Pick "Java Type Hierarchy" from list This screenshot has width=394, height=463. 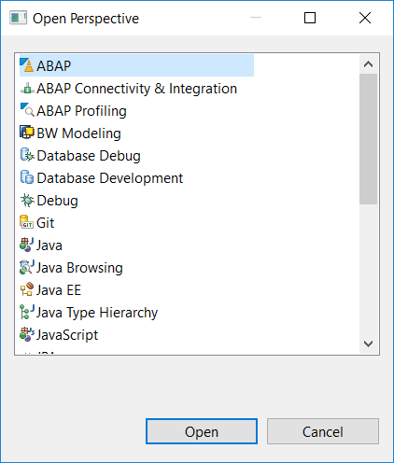[97, 313]
